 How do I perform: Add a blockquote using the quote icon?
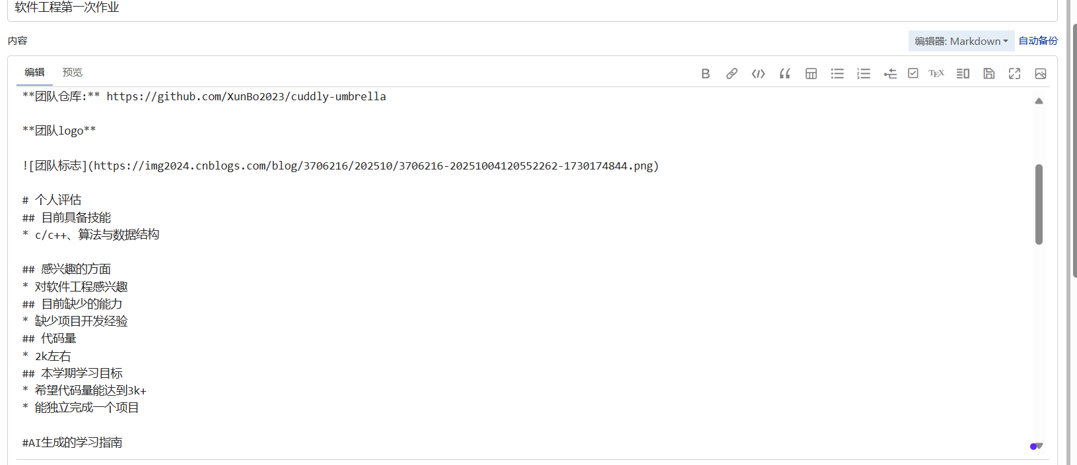[784, 74]
